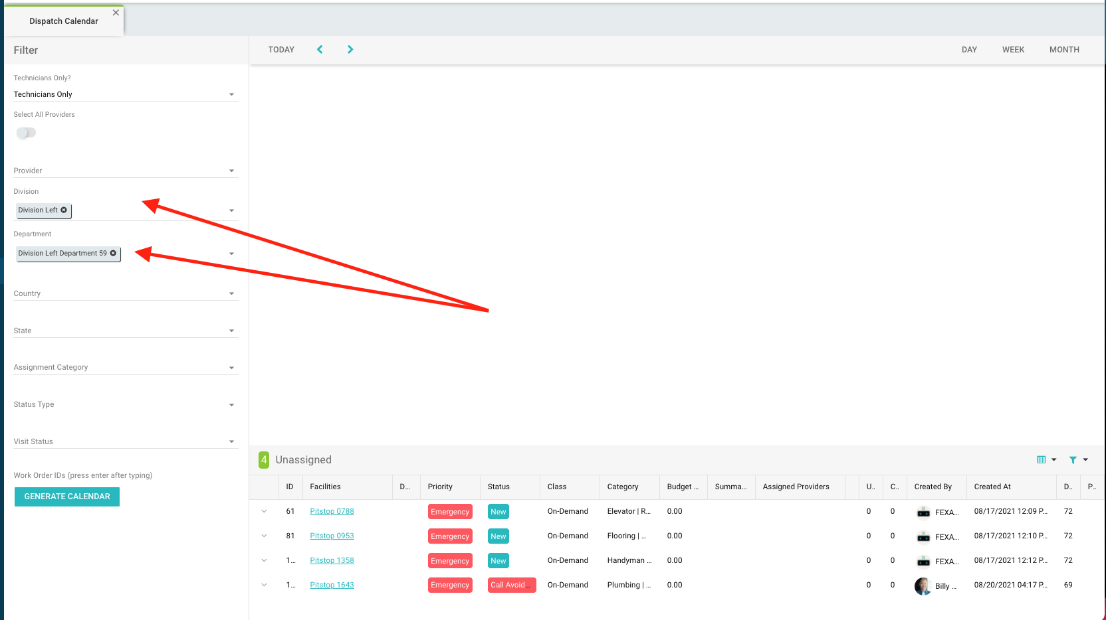This screenshot has width=1106, height=620.
Task: Go to next calendar period arrow
Action: tap(350, 50)
